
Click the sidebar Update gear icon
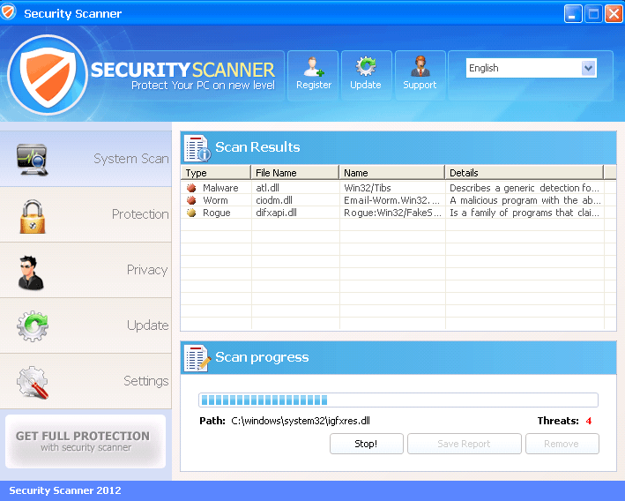point(33,325)
